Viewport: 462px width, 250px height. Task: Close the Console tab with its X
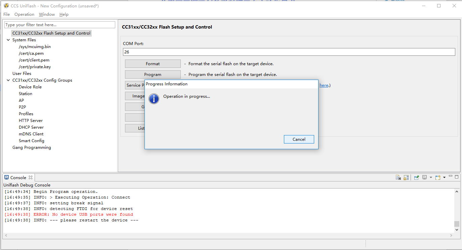(x=31, y=177)
